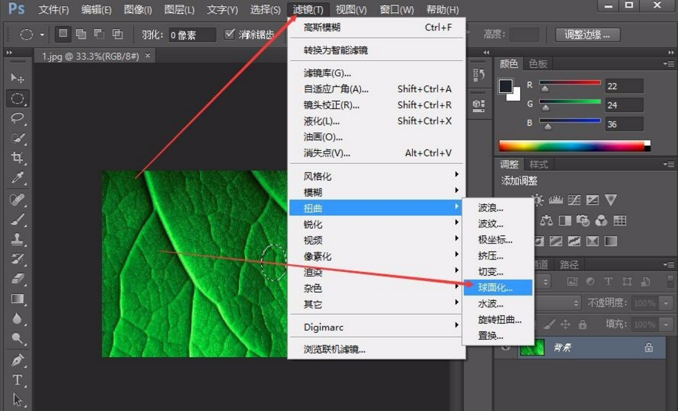Open the 填充 fill value dropdown
This screenshot has width=678, height=411.
665,325
